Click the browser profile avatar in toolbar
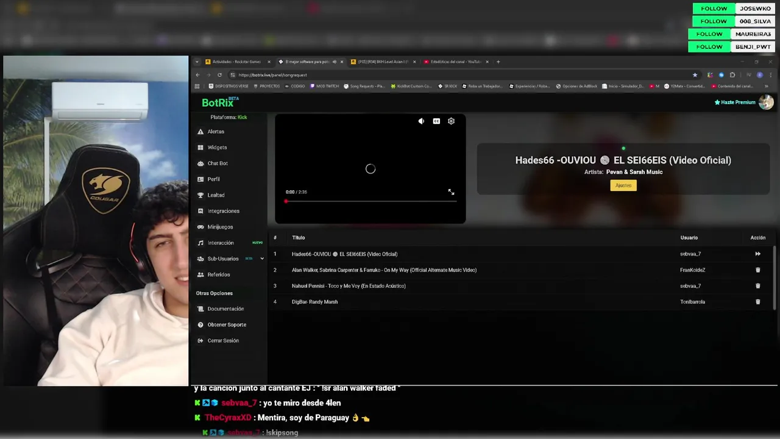Viewport: 780px width, 439px height. [x=759, y=75]
